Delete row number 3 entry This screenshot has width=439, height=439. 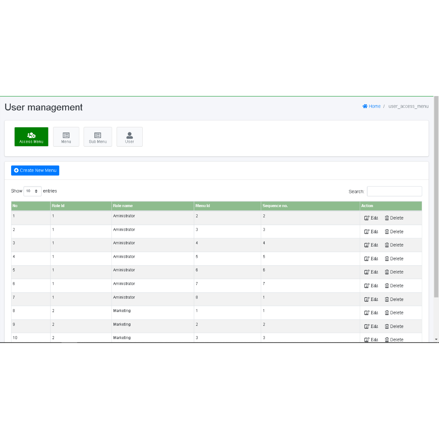click(x=394, y=245)
